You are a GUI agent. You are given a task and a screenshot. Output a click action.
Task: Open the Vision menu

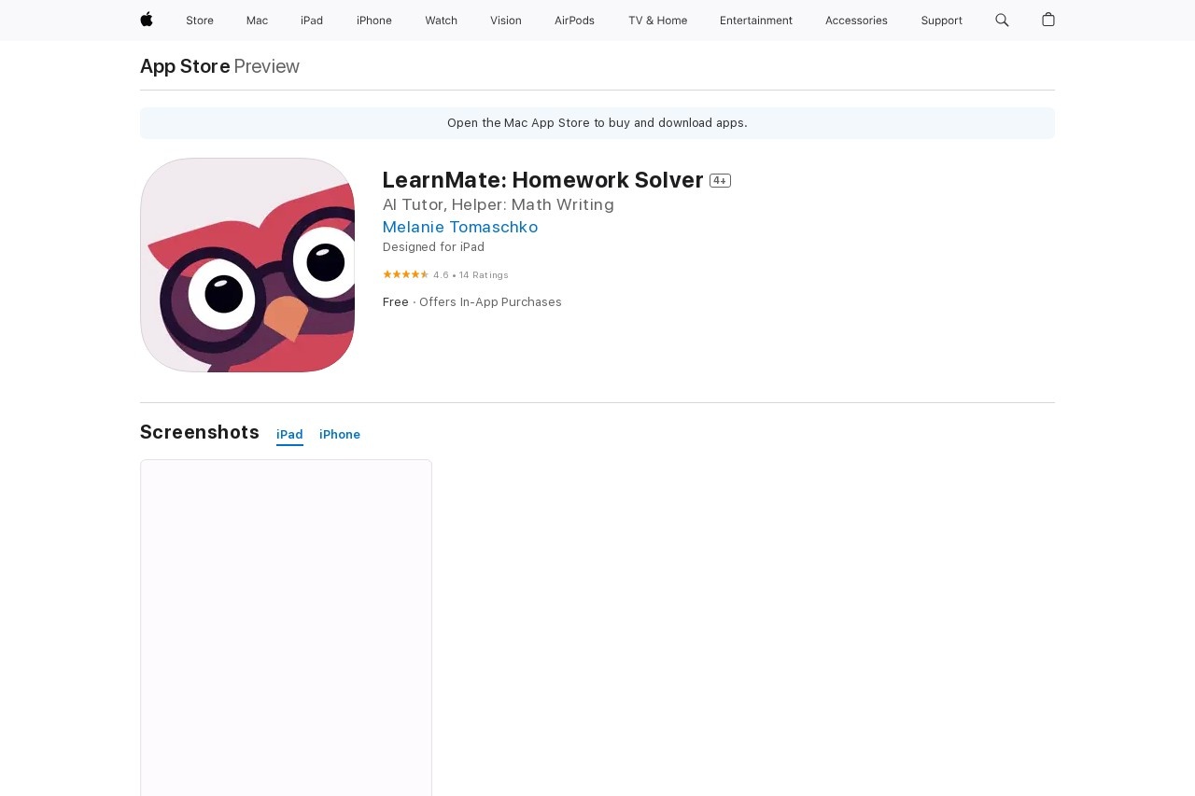pos(506,21)
